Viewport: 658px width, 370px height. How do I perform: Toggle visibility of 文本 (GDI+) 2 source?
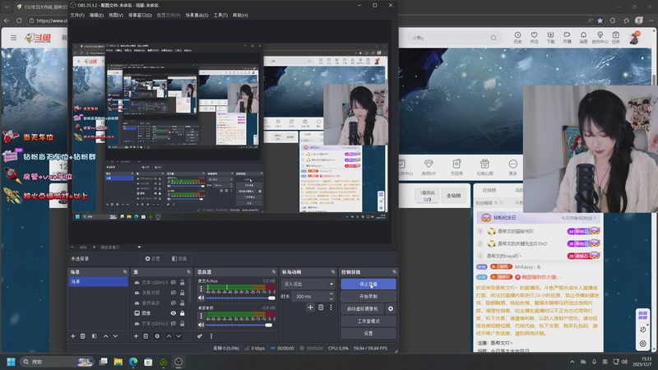pyautogui.click(x=174, y=323)
